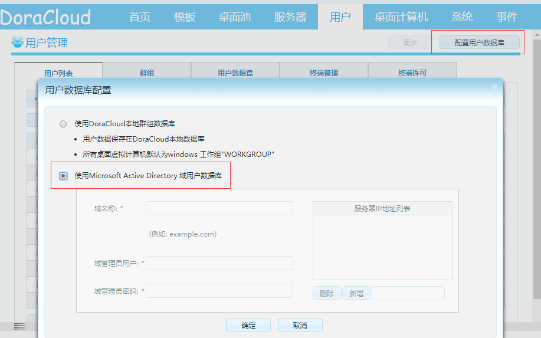Select the Microsoft Active Directory radio option

(63, 176)
